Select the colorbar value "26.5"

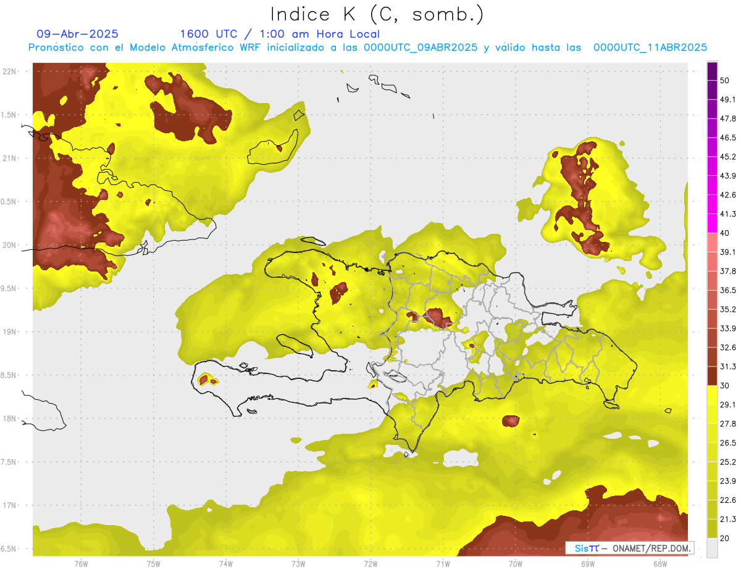click(x=728, y=443)
